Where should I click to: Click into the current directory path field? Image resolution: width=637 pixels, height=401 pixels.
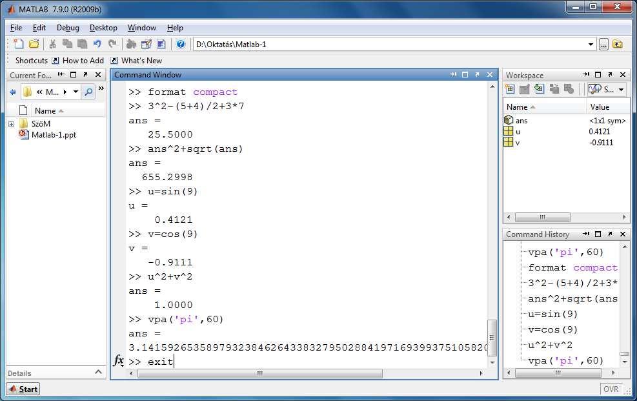[x=390, y=45]
